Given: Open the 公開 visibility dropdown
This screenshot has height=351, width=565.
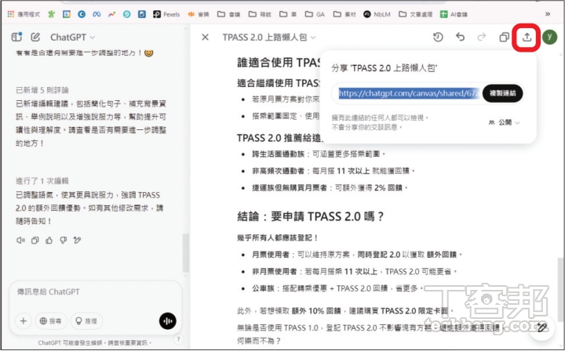Looking at the screenshot, I should pos(504,123).
